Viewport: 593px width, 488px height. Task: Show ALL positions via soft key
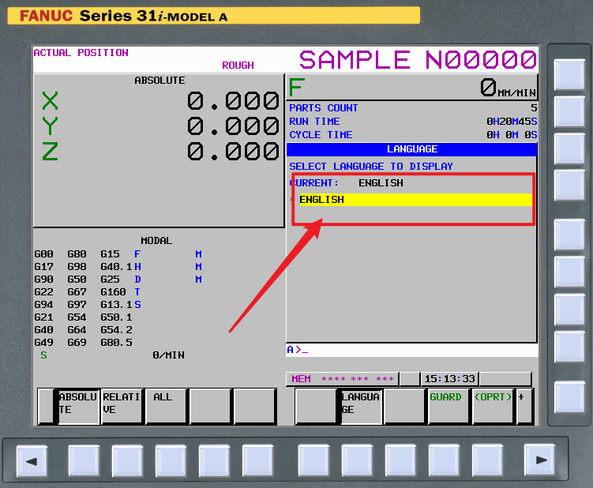166,406
